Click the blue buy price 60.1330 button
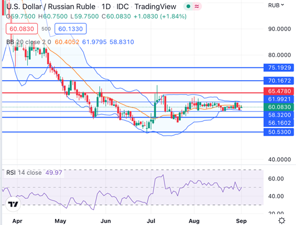Screen dimensions: 296x225 click(71, 28)
